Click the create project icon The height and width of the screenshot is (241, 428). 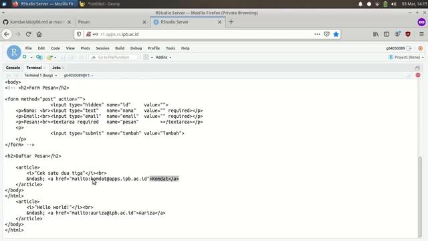(x=39, y=57)
